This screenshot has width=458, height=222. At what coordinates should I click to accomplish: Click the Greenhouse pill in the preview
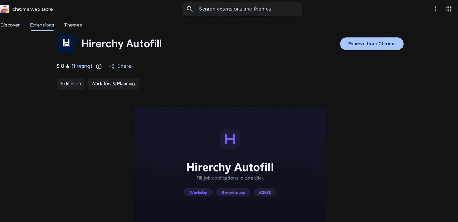pos(233,193)
